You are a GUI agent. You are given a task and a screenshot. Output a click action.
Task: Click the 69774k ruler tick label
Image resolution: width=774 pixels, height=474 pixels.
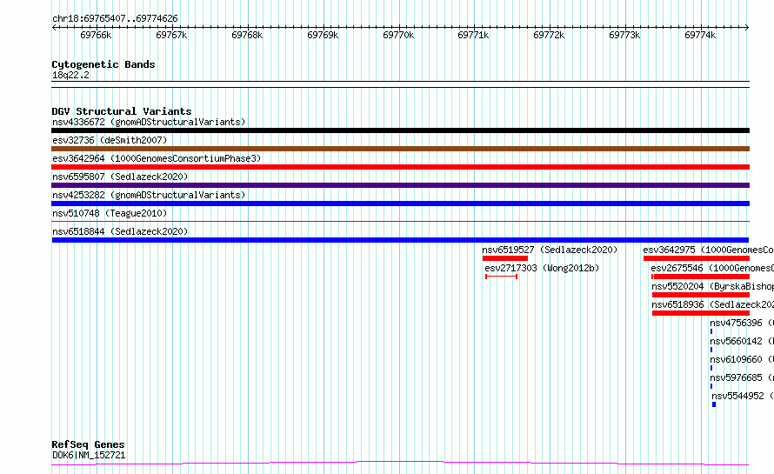700,35
